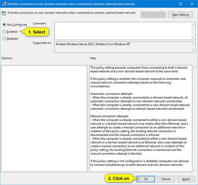
Task: Click Supported on box scroll down arrow
Action: (193, 50)
